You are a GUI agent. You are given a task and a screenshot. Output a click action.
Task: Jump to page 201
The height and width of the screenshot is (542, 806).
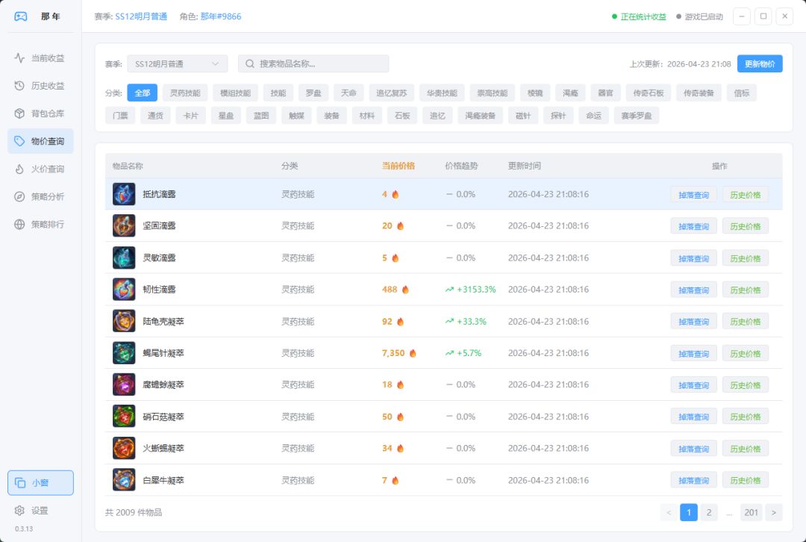(751, 512)
